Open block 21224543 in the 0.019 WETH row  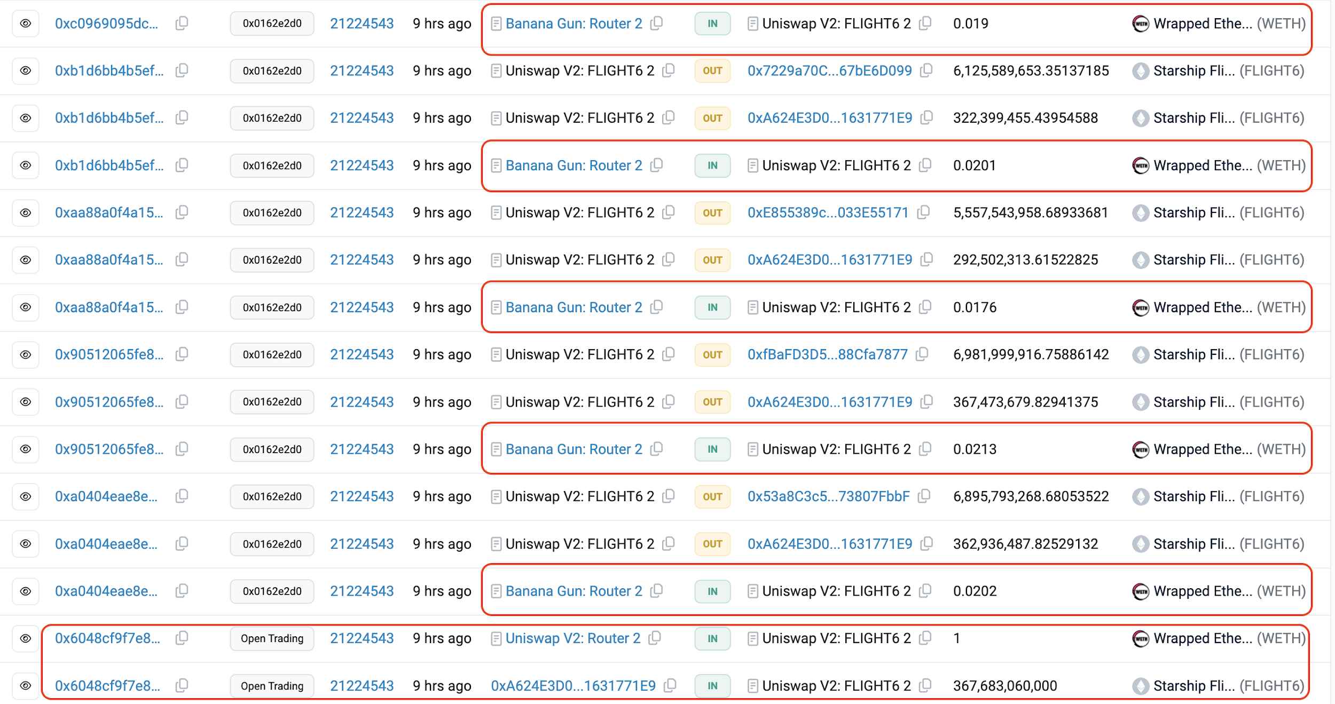362,23
